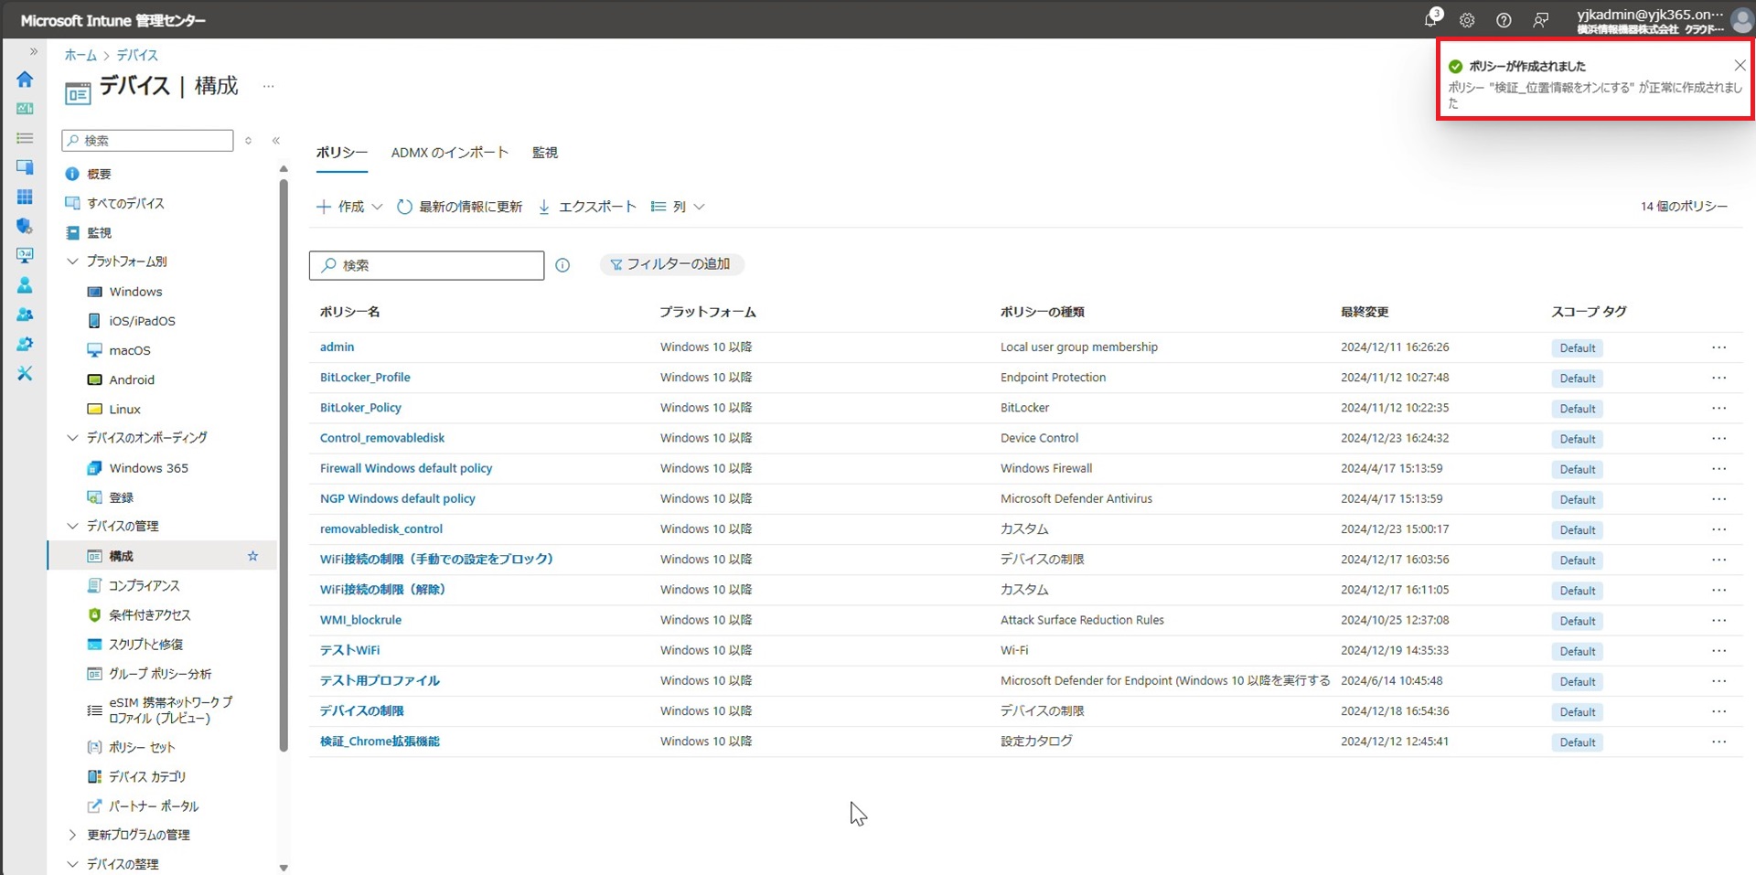This screenshot has width=1756, height=875.
Task: Open the ellipsis menu beside page title
Action: [268, 86]
